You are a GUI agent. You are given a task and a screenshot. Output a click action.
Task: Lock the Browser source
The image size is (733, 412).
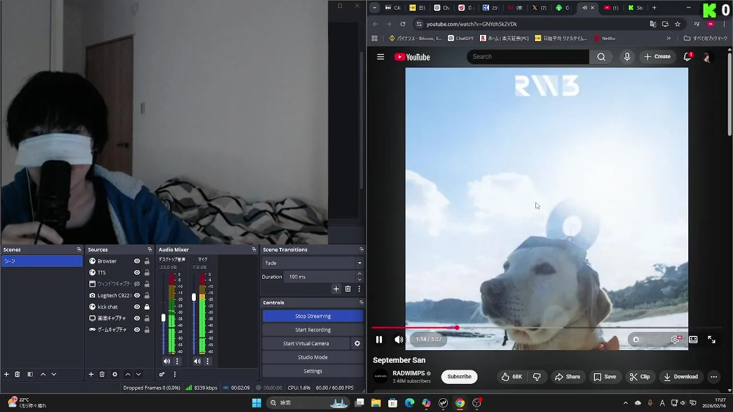click(x=147, y=261)
